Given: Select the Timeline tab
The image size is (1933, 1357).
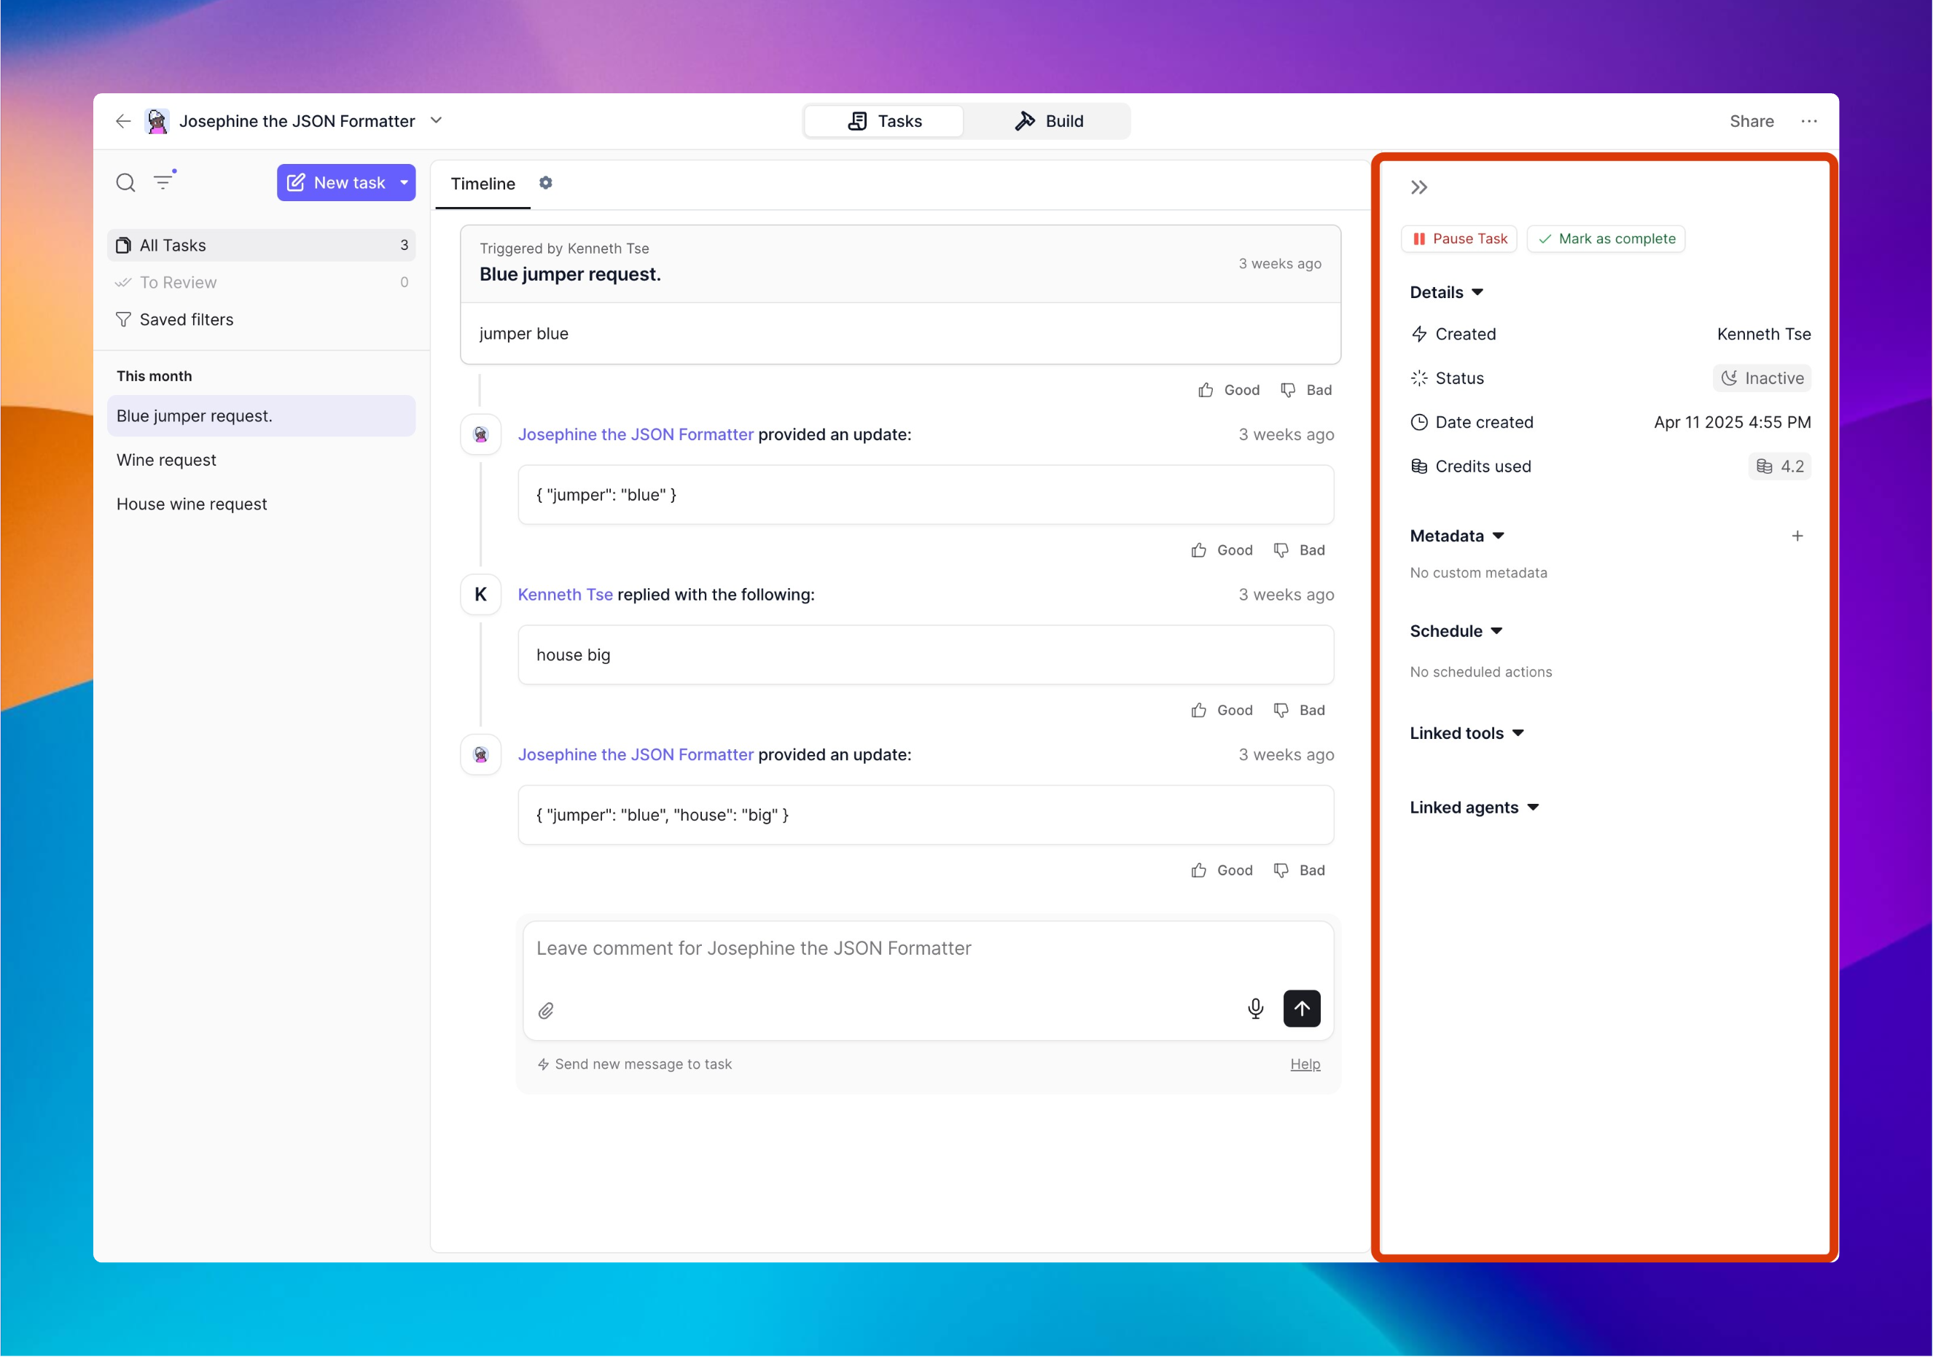Looking at the screenshot, I should coord(483,184).
